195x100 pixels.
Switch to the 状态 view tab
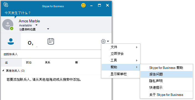tap(29, 62)
